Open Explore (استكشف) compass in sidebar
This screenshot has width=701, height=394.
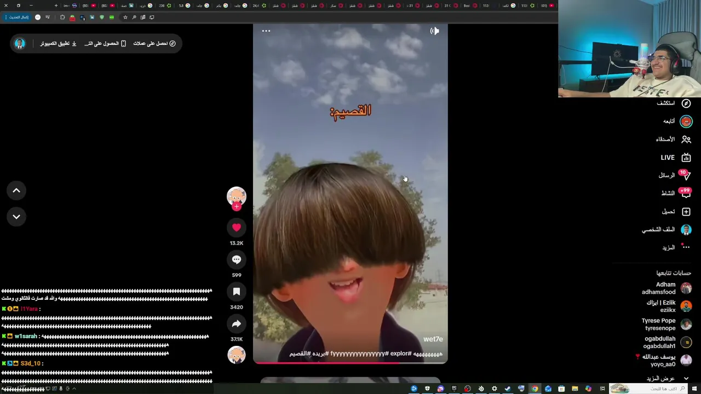[674, 103]
